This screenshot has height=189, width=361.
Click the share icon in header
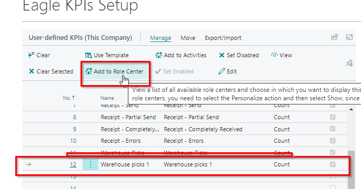point(335,37)
